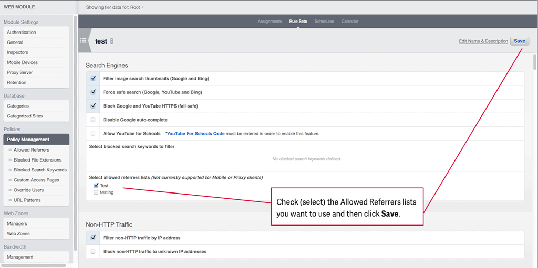Click the sidebar vertical scrollbar

(76, 134)
